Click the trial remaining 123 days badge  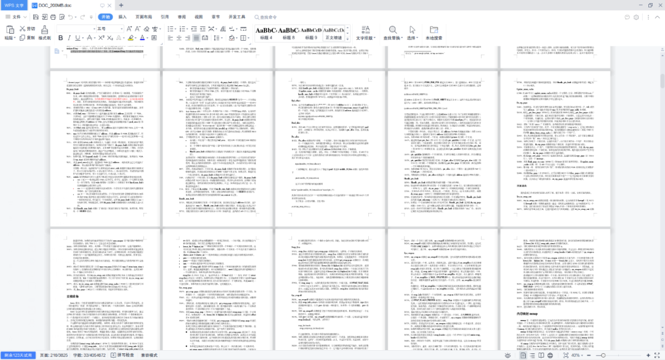[x=18, y=355]
